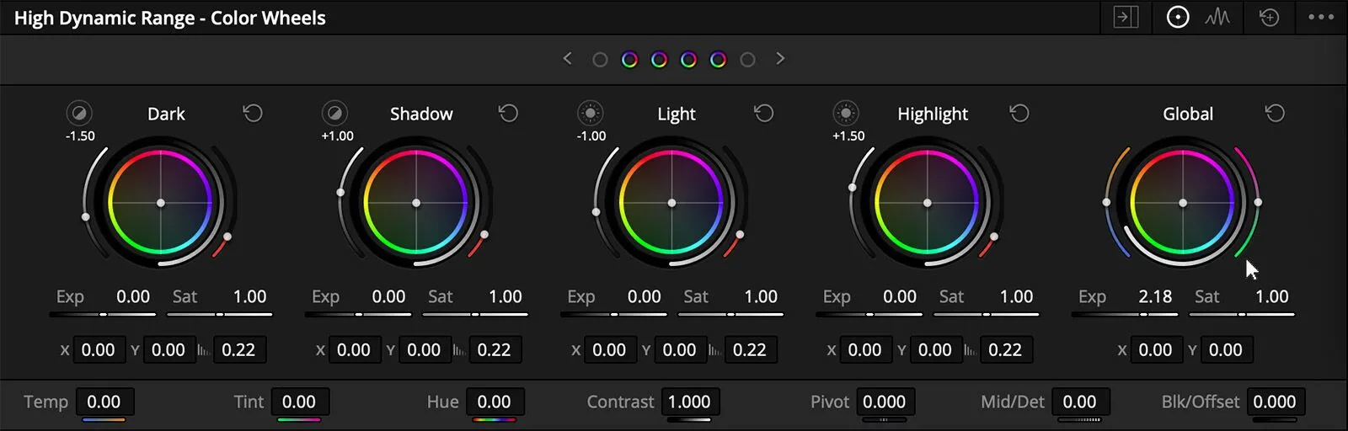1348x431 pixels.
Task: Click the reset-all circular arrow icon in header
Action: (x=1269, y=17)
